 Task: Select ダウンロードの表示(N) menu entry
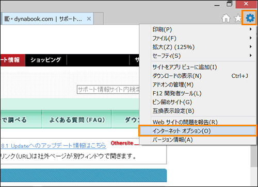(x=202, y=76)
